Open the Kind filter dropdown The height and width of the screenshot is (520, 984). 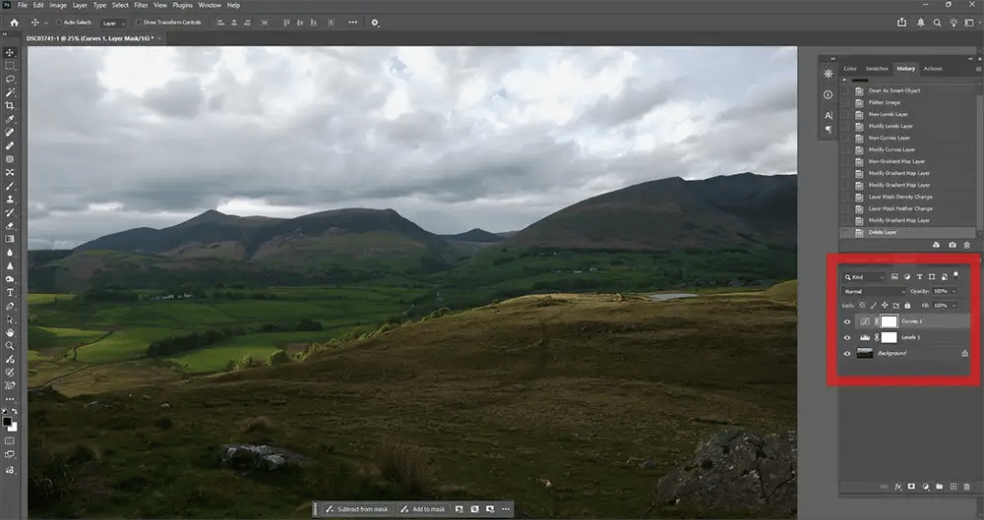point(864,276)
